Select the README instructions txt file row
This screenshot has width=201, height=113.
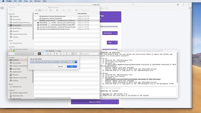67,20
